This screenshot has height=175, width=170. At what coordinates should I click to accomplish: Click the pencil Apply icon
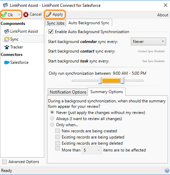48,14
